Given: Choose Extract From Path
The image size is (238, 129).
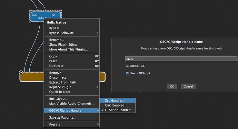Looking at the screenshot, I should [x=72, y=82].
